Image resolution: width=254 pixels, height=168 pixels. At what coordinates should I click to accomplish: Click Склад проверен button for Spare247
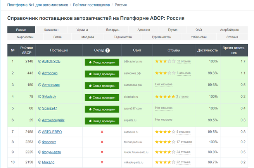(102, 109)
